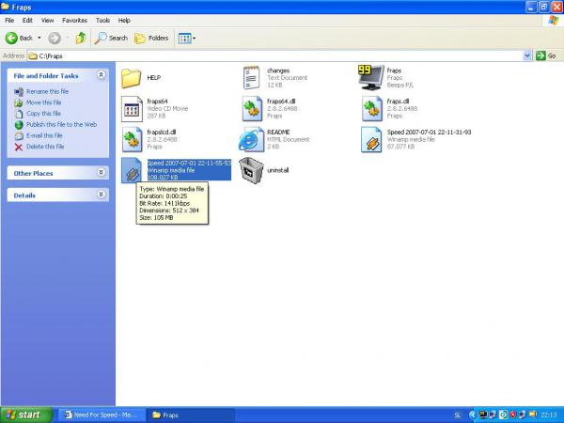Viewport: 564px width, 423px height.
Task: Click Rename this file link
Action: tap(44, 91)
